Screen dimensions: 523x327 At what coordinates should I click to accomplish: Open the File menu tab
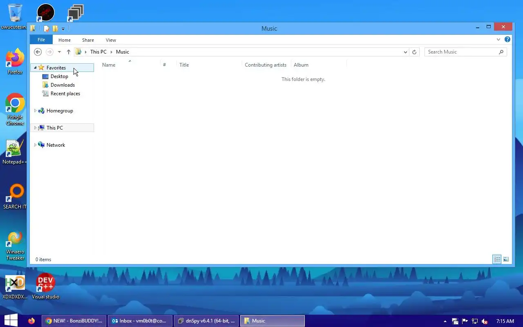41,40
